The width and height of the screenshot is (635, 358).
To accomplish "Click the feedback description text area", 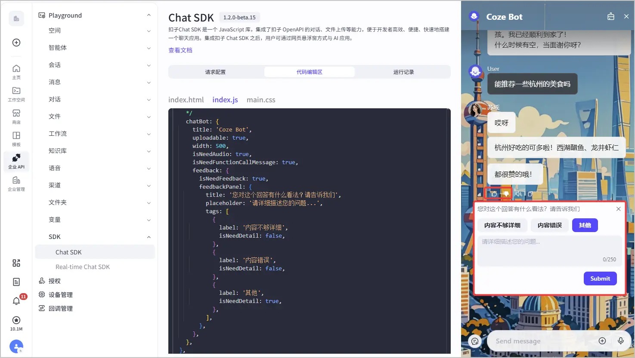I will (x=549, y=251).
